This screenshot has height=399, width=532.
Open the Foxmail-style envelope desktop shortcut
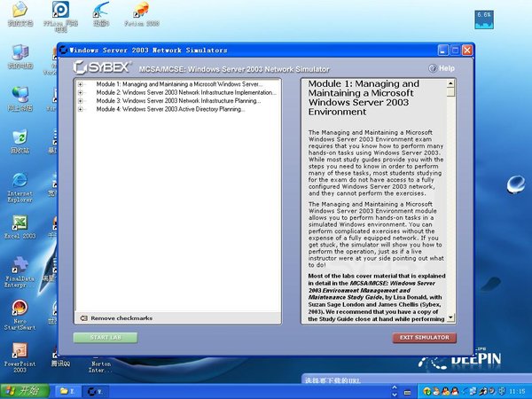pyautogui.click(x=142, y=14)
